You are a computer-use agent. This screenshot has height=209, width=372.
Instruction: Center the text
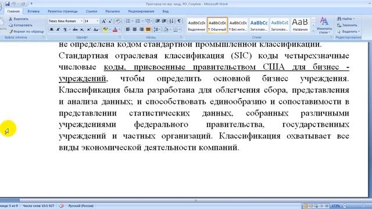[134, 30]
